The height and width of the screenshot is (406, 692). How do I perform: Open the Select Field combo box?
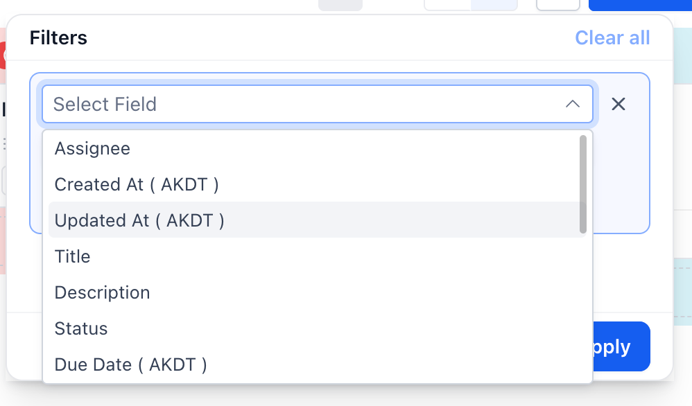pyautogui.click(x=318, y=104)
